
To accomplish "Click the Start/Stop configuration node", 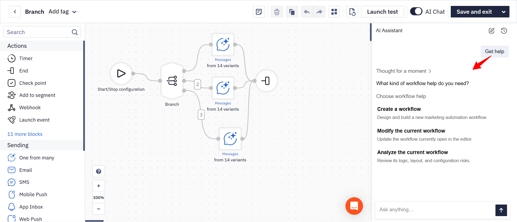I will [x=121, y=74].
